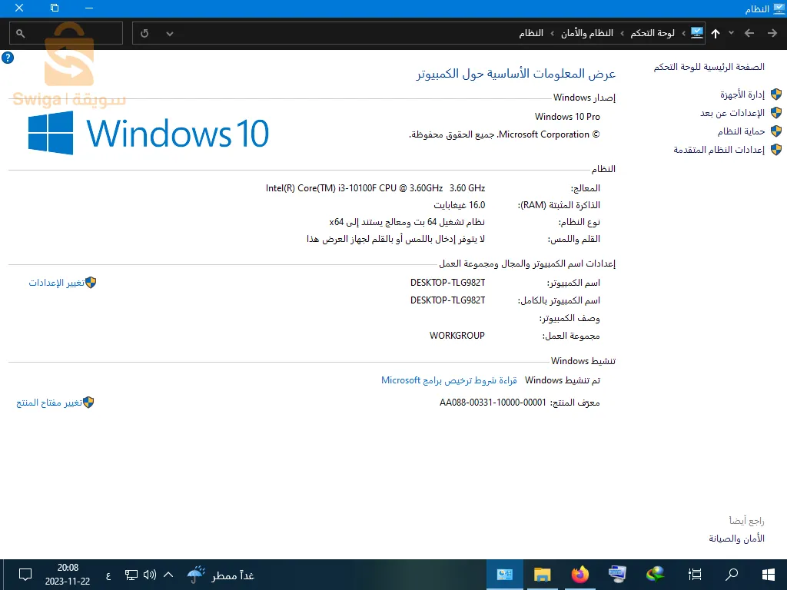Click the Windows Start button
This screenshot has height=590, width=787.
pyautogui.click(x=767, y=574)
